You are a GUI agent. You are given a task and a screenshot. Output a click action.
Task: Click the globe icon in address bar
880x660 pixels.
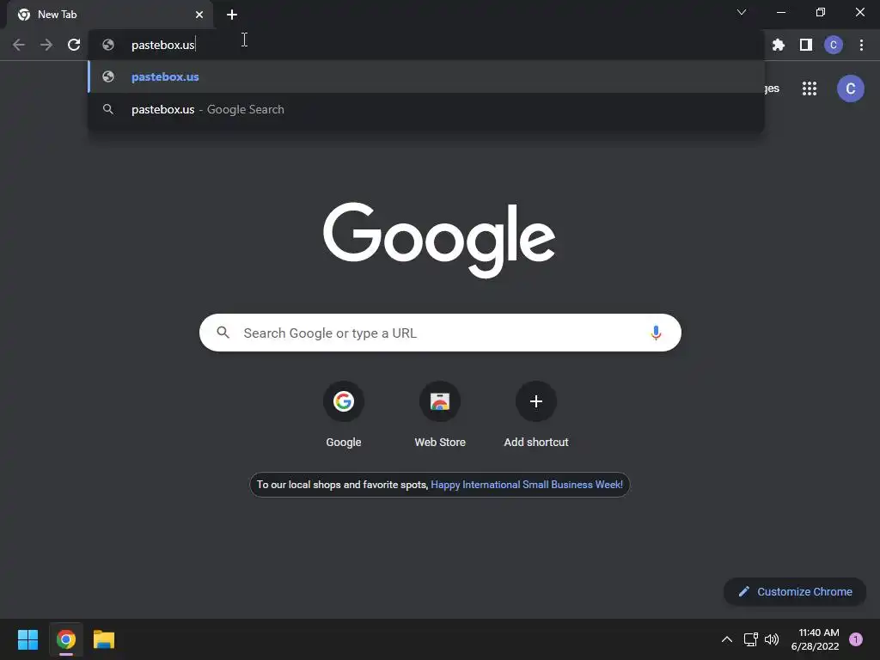pyautogui.click(x=108, y=45)
